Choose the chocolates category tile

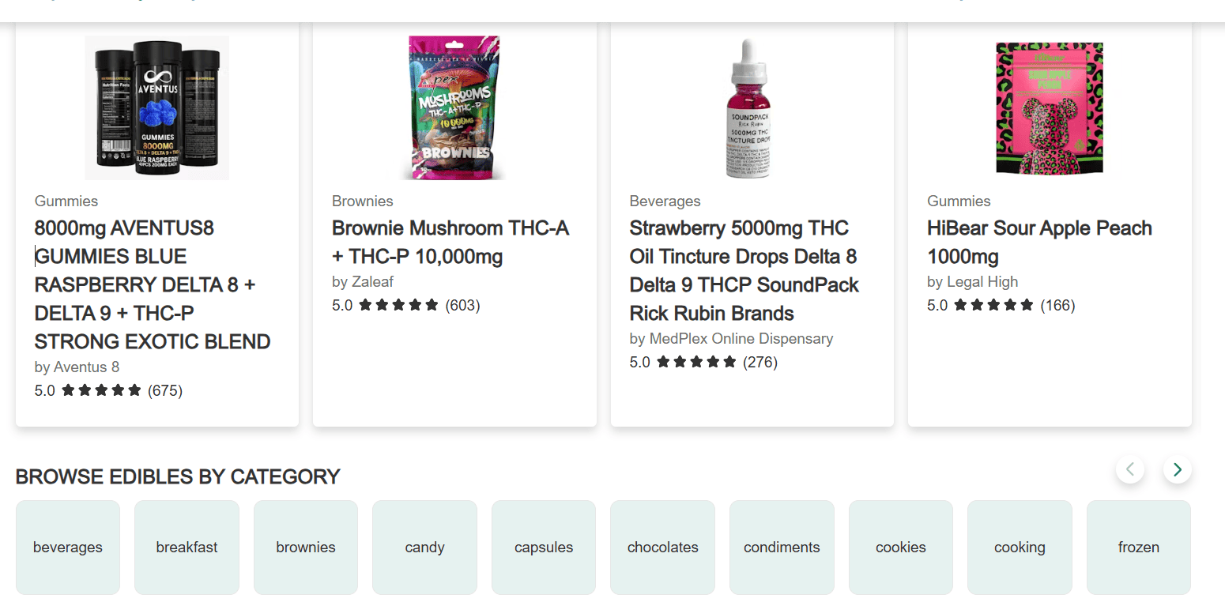click(662, 547)
